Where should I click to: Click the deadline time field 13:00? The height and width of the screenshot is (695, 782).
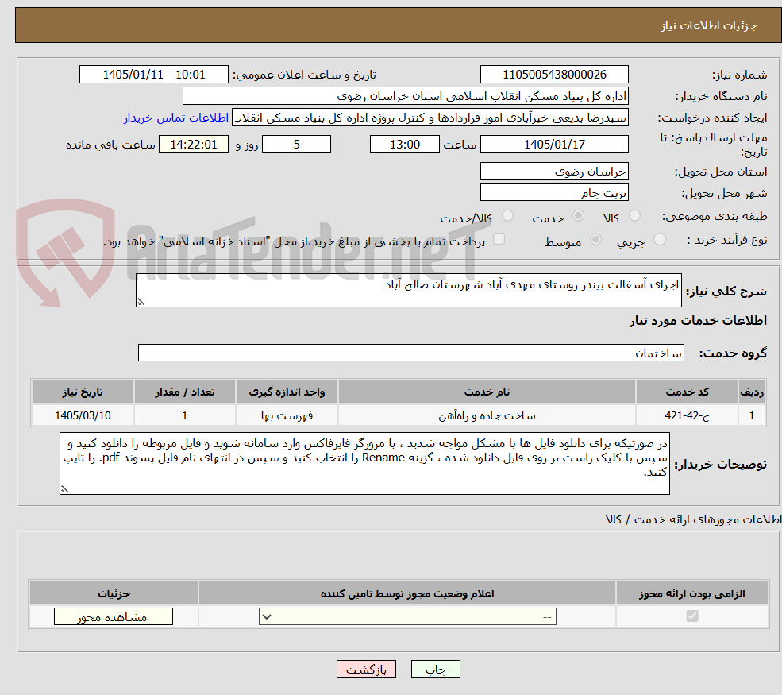click(404, 145)
